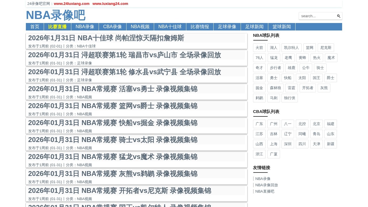Image resolution: width=368 pixels, height=207 pixels.
Task: Open the NBA十佳球 menu item
Action: pos(170,26)
